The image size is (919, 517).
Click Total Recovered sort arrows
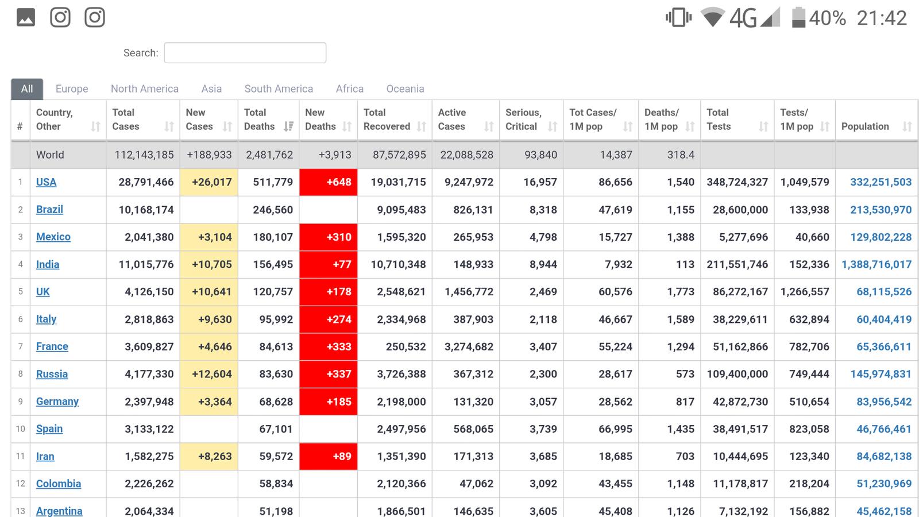point(422,126)
